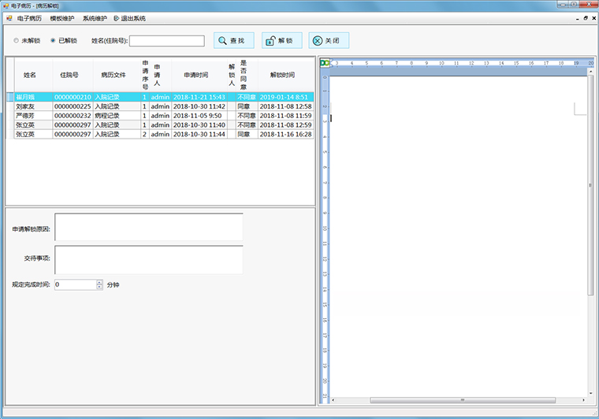Viewport: 599px width, 419px height.
Task: Restore the inner document window
Action: (585, 17)
